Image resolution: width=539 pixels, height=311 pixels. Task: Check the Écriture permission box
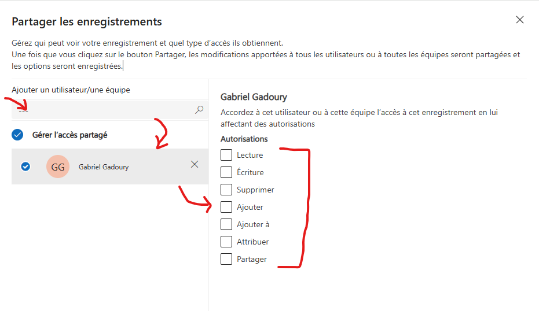click(226, 172)
